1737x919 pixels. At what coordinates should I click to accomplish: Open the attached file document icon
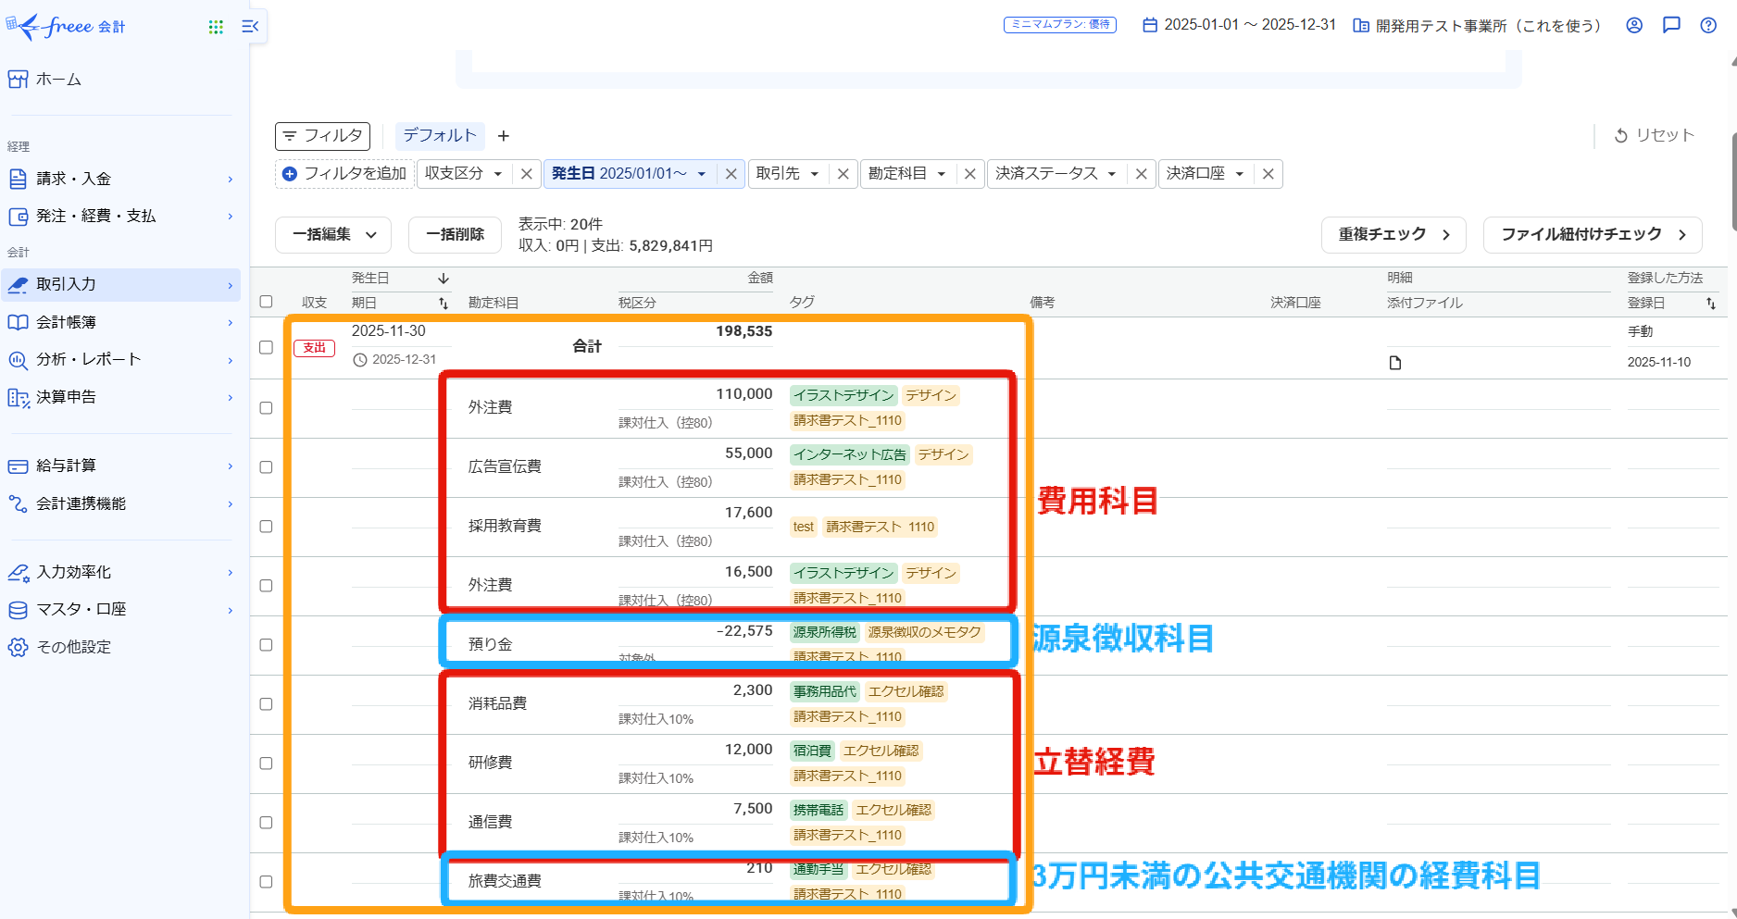coord(1395,363)
